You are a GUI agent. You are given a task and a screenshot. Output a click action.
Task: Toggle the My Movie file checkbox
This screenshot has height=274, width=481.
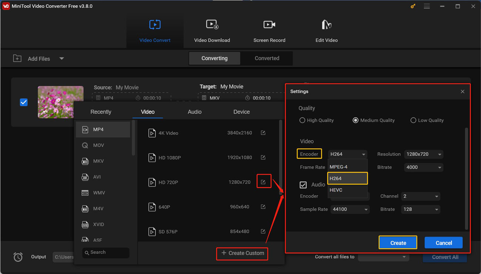coord(24,102)
